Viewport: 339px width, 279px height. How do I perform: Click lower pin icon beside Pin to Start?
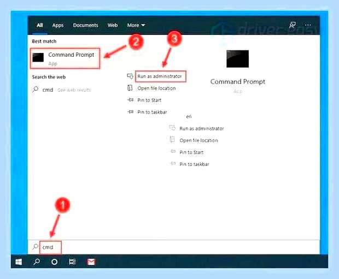[x=173, y=151]
